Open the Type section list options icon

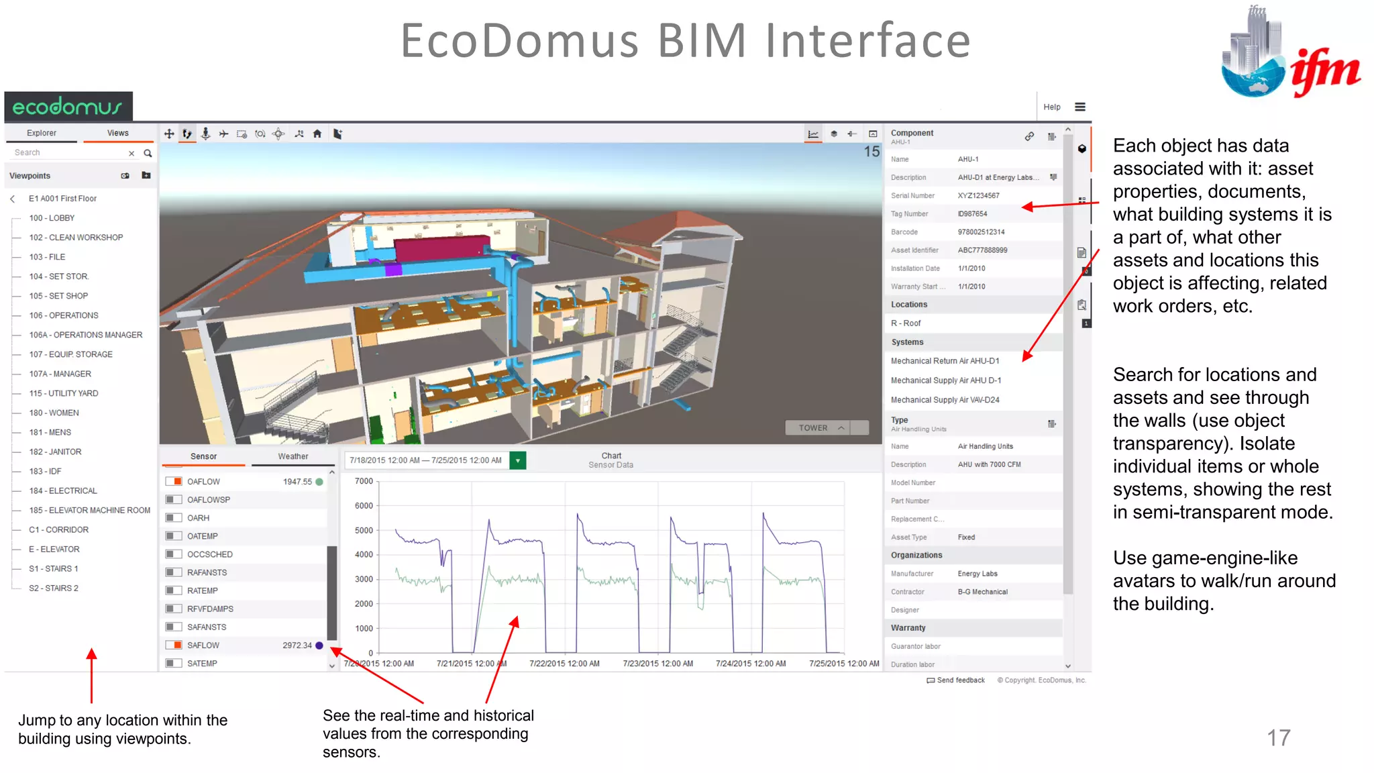(1051, 423)
